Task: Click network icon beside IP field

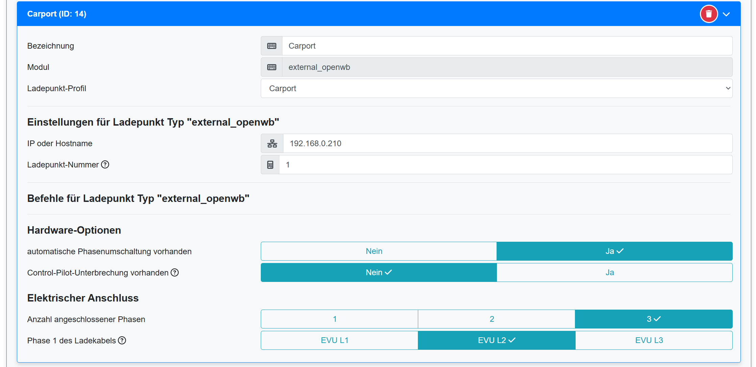Action: [x=272, y=143]
